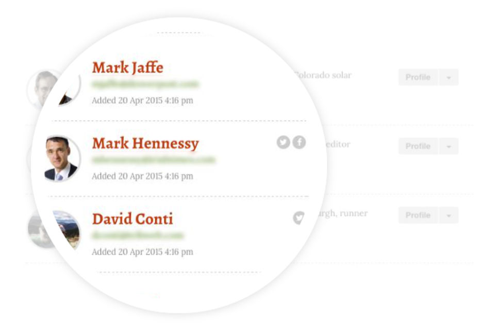Expand dropdown arrow beside David Conti's Profile button
This screenshot has height=324, width=495.
click(449, 215)
